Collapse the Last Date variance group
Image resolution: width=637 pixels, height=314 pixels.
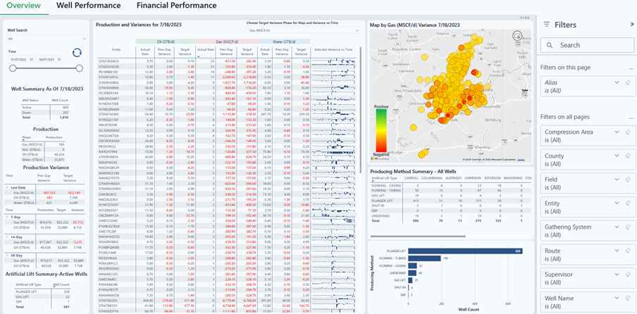[x=6, y=187]
